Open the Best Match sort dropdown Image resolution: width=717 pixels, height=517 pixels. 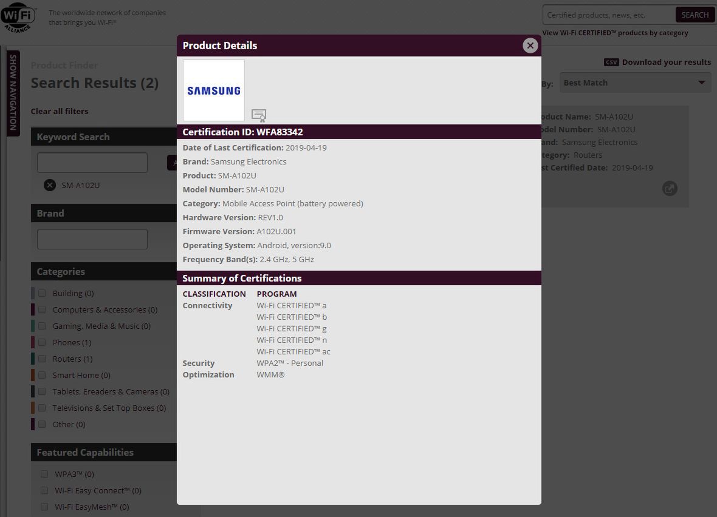pyautogui.click(x=635, y=83)
